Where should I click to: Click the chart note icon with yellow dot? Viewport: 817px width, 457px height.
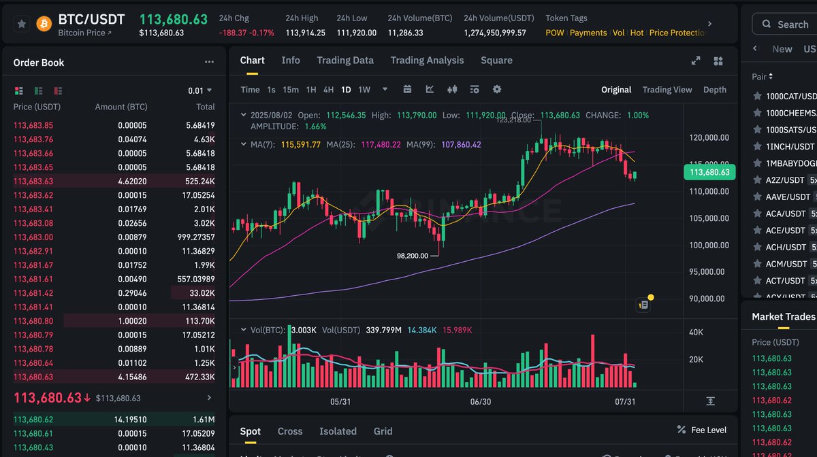(x=643, y=305)
